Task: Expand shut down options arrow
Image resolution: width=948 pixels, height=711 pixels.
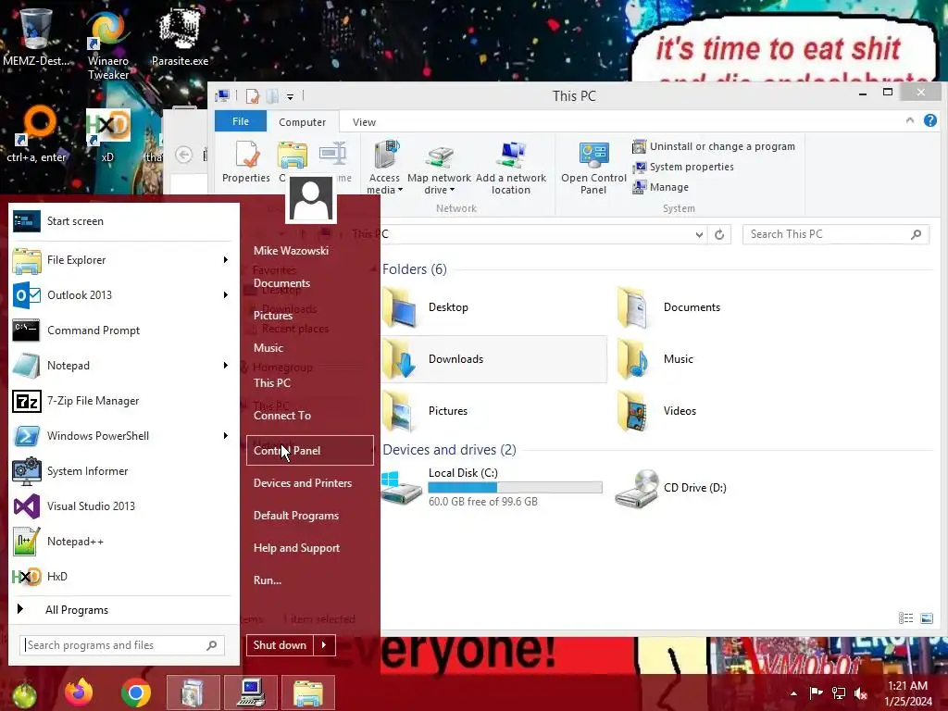Action: [324, 645]
